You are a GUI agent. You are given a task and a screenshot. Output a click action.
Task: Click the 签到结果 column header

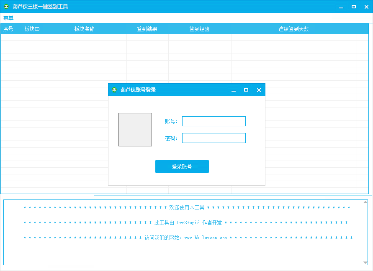tap(147, 29)
